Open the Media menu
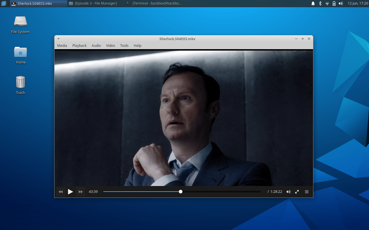Image resolution: width=369 pixels, height=230 pixels. click(62, 45)
